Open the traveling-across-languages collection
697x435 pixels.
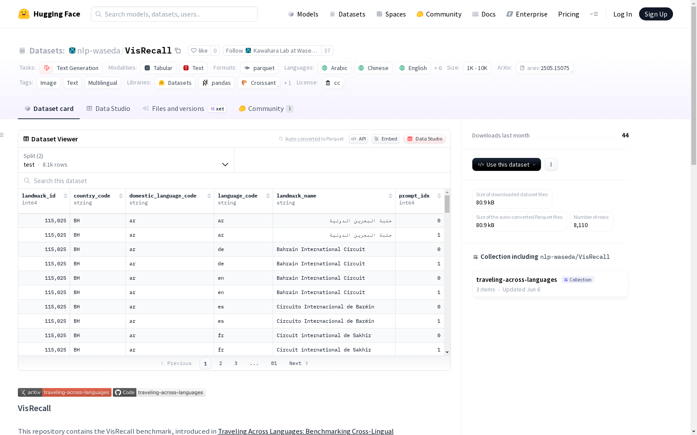[x=550, y=284]
